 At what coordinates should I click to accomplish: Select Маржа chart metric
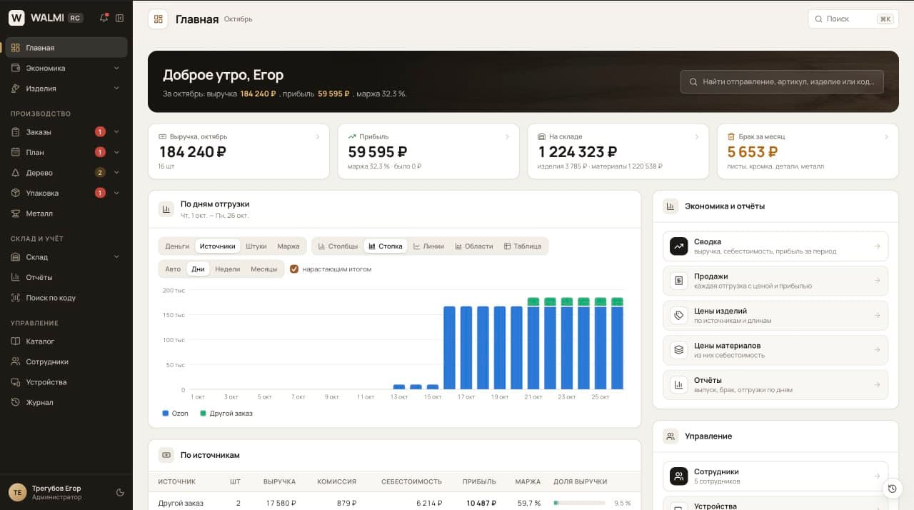tap(288, 246)
